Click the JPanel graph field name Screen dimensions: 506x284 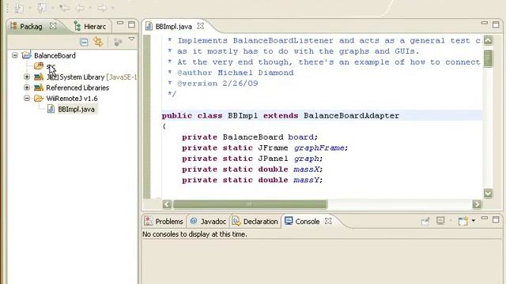(x=306, y=159)
